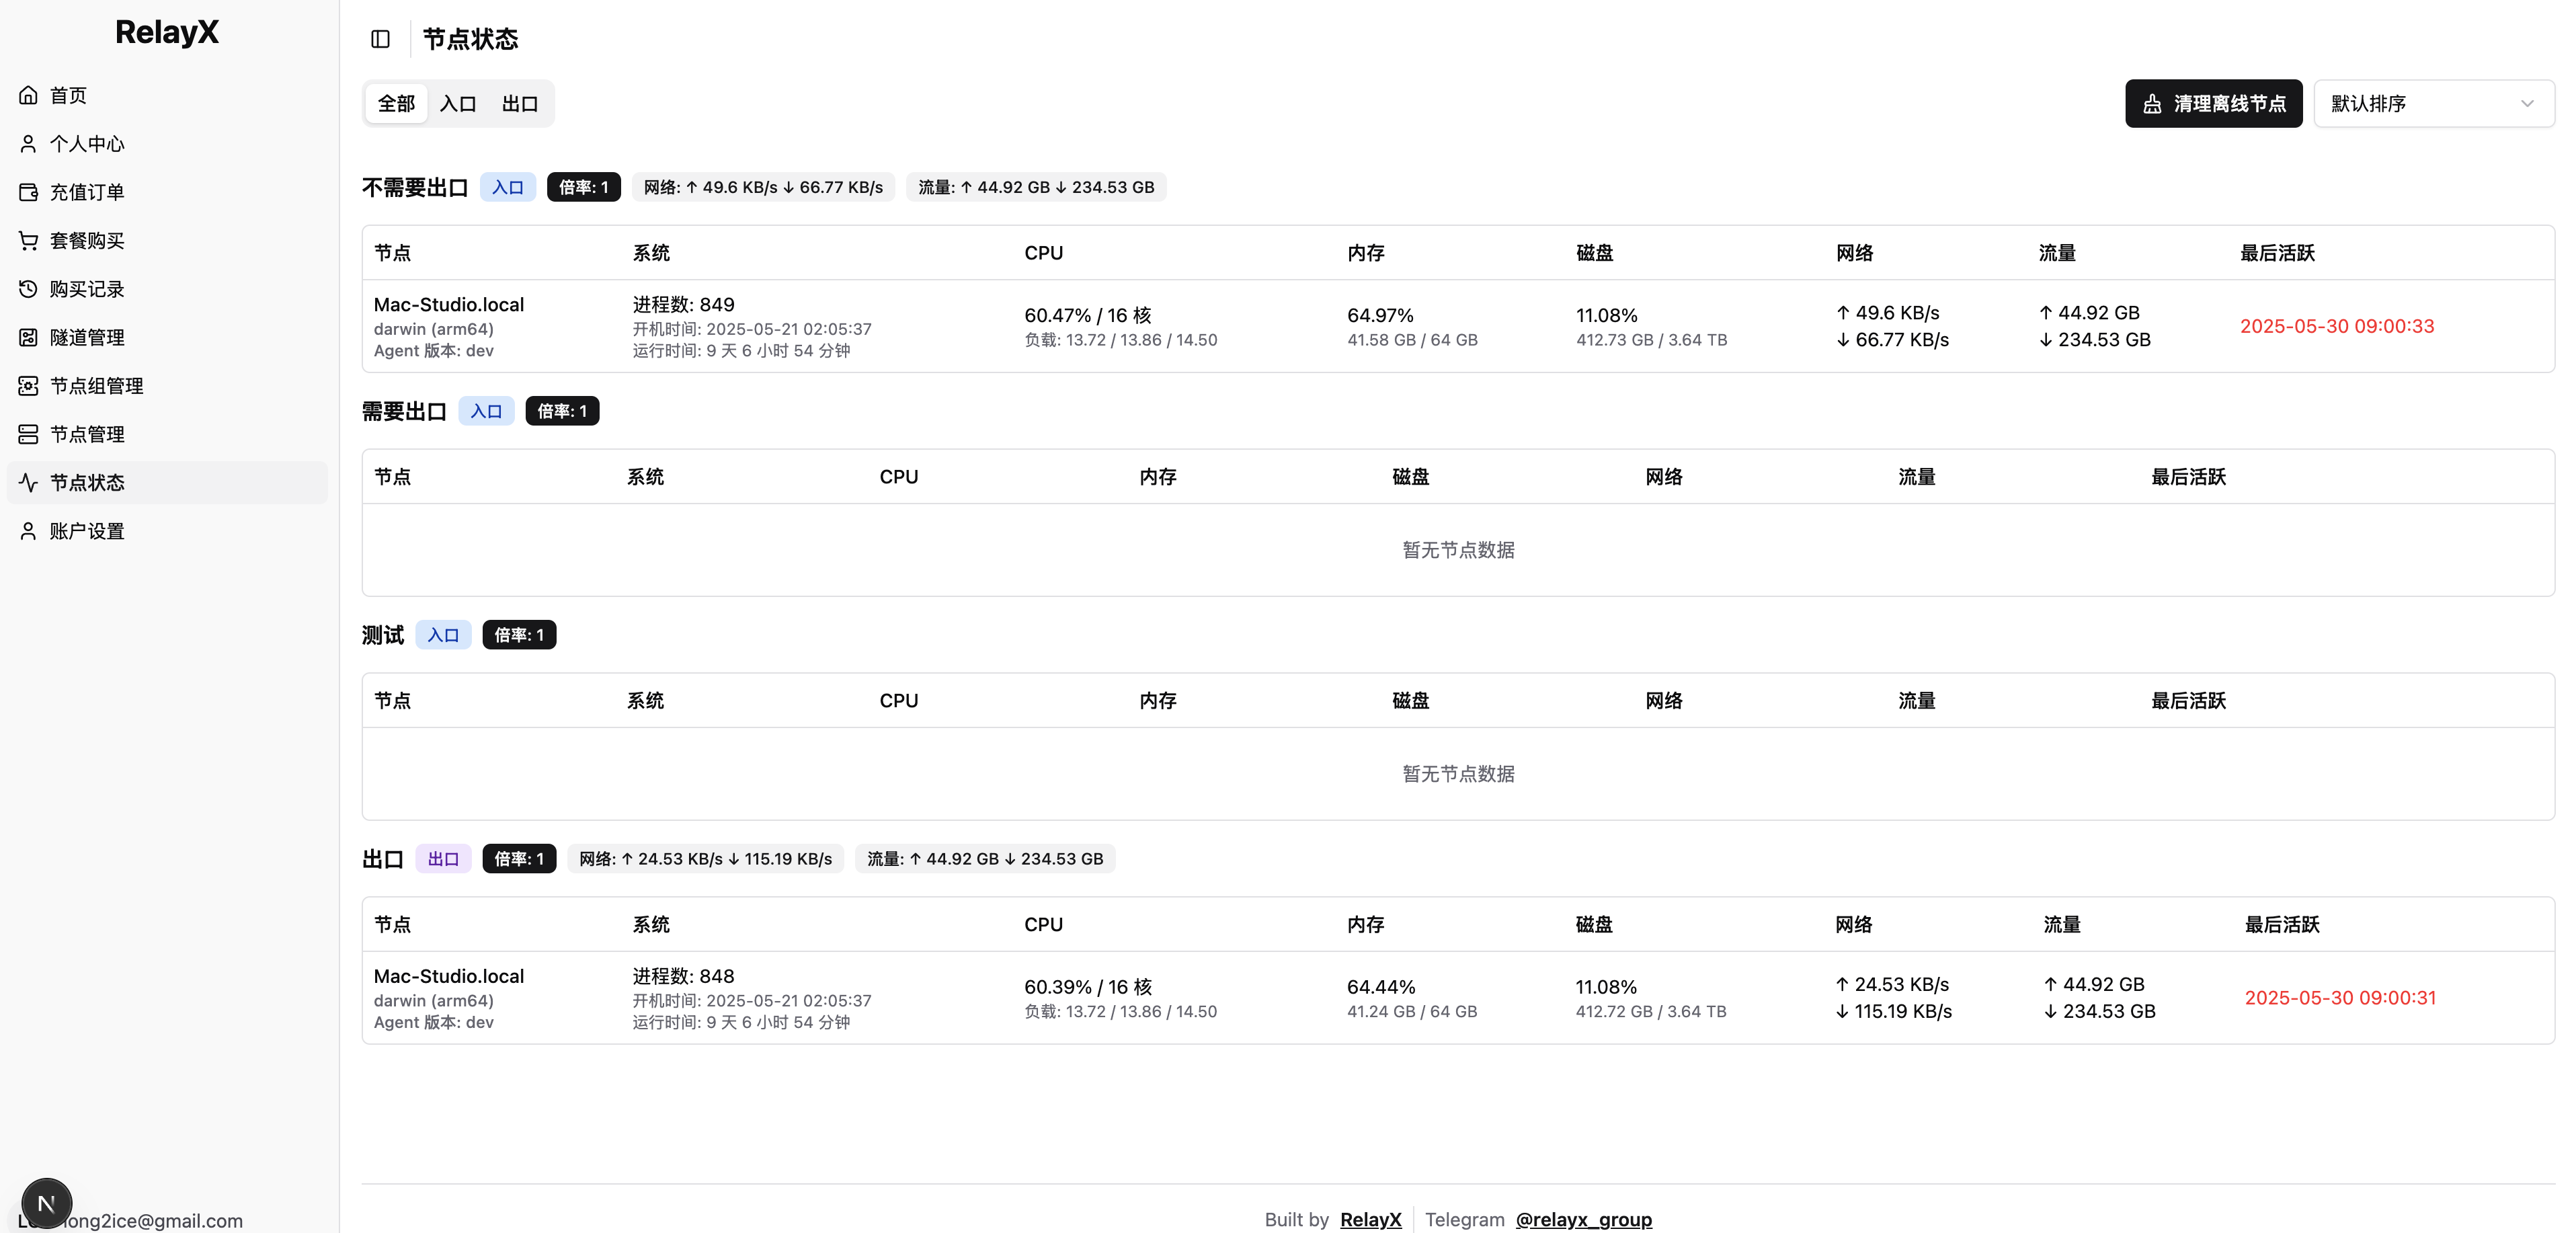
Task: Open the 购买记录 history icon
Action: [28, 289]
